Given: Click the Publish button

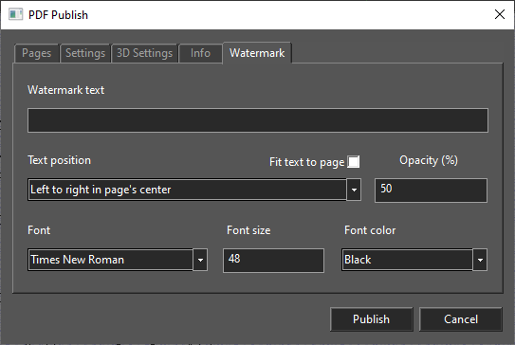Looking at the screenshot, I should click(372, 319).
